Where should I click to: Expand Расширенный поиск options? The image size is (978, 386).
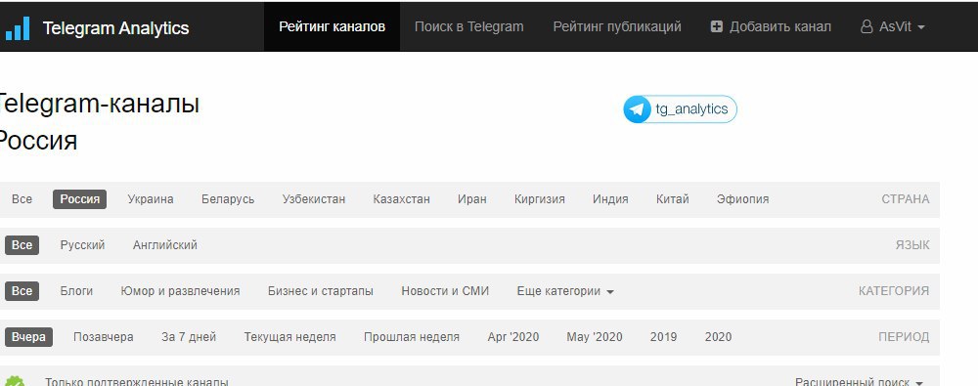(859, 382)
